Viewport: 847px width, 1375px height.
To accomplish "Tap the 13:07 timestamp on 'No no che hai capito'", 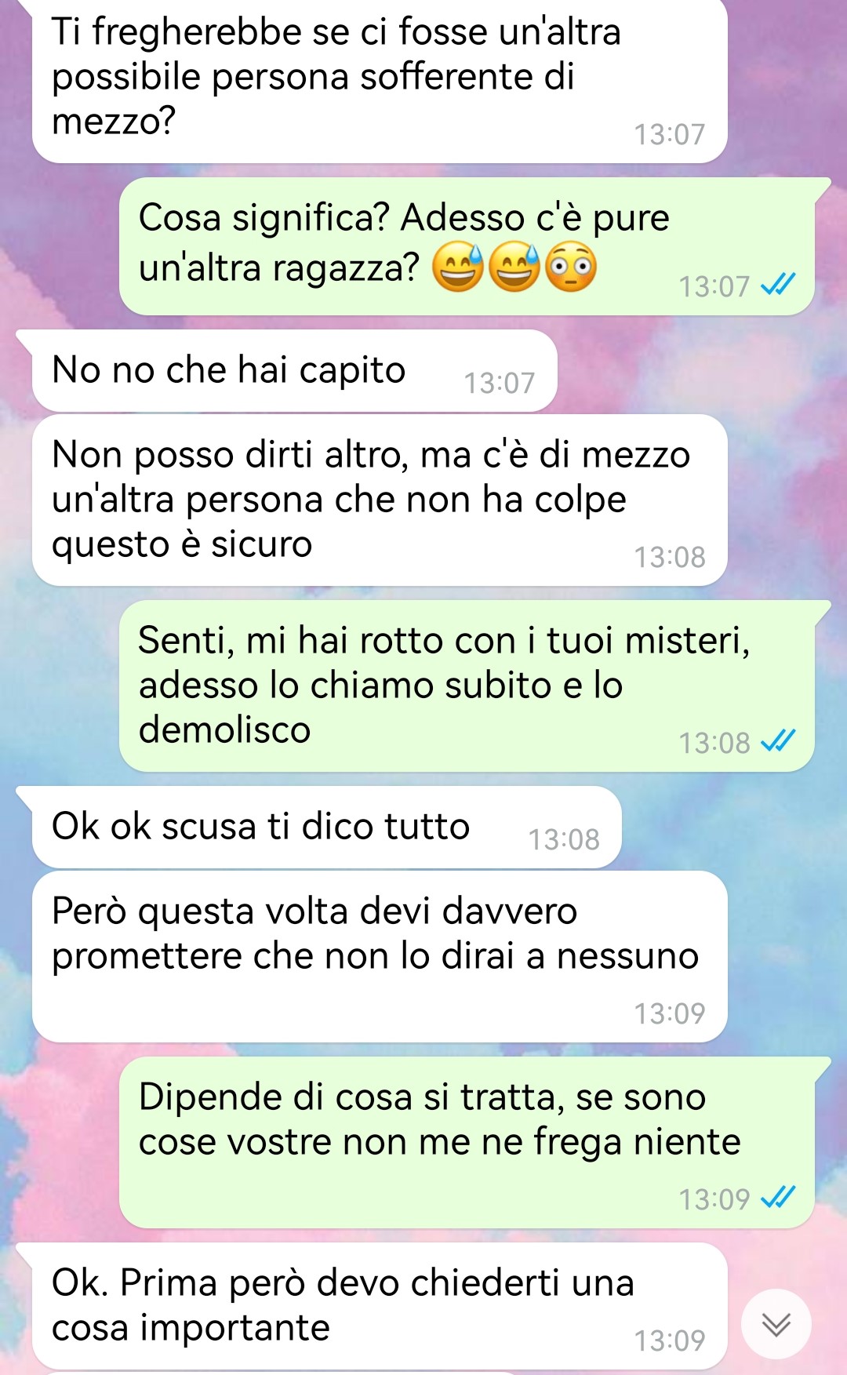I will click(x=500, y=383).
